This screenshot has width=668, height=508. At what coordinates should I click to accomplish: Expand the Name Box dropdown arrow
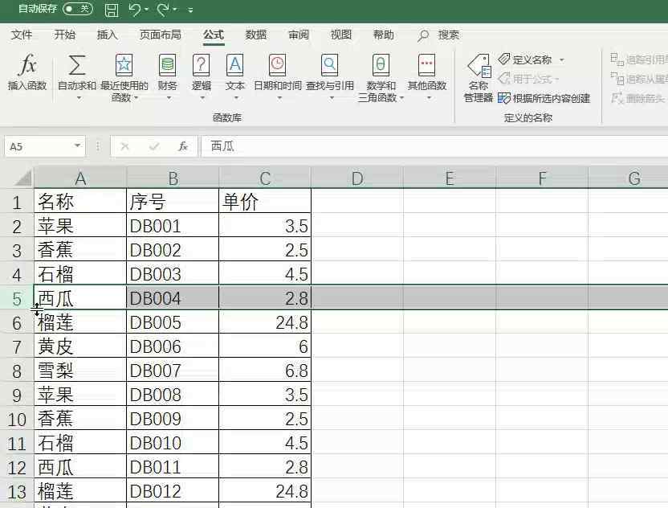78,146
